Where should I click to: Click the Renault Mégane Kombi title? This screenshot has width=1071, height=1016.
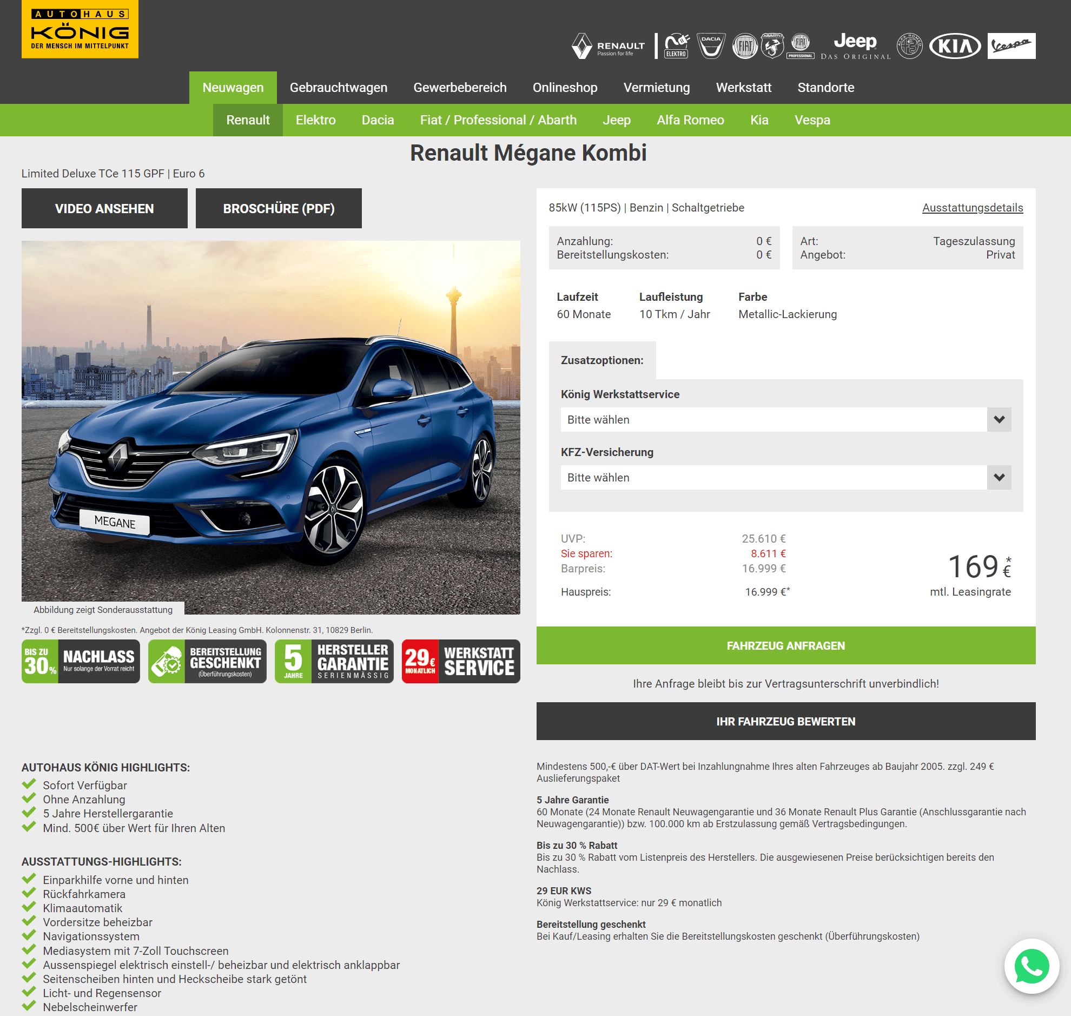point(528,153)
